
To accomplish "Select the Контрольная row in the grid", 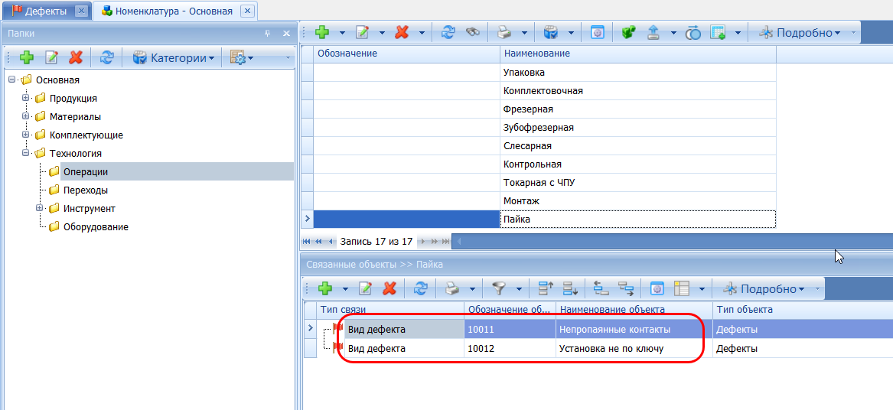I will pos(533,164).
